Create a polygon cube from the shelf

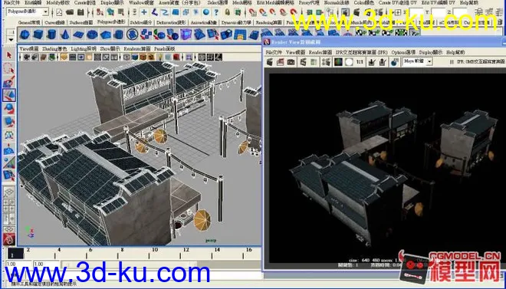click(x=38, y=34)
